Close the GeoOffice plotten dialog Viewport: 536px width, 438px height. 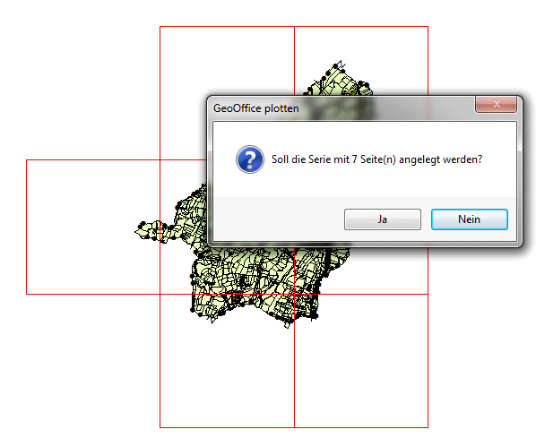pyautogui.click(x=496, y=104)
